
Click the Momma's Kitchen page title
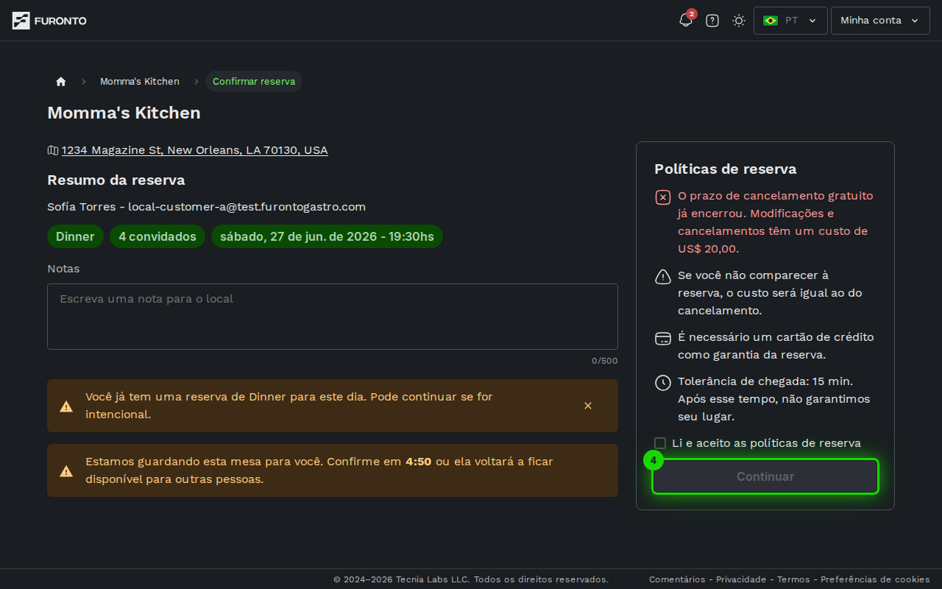tap(124, 113)
